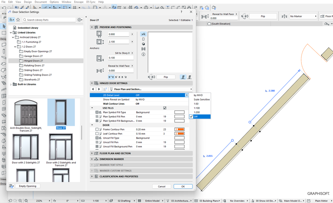Viewport: 333px width, 203px height.
Task: Select the Arrow tool in toolbox
Action: 4,27
